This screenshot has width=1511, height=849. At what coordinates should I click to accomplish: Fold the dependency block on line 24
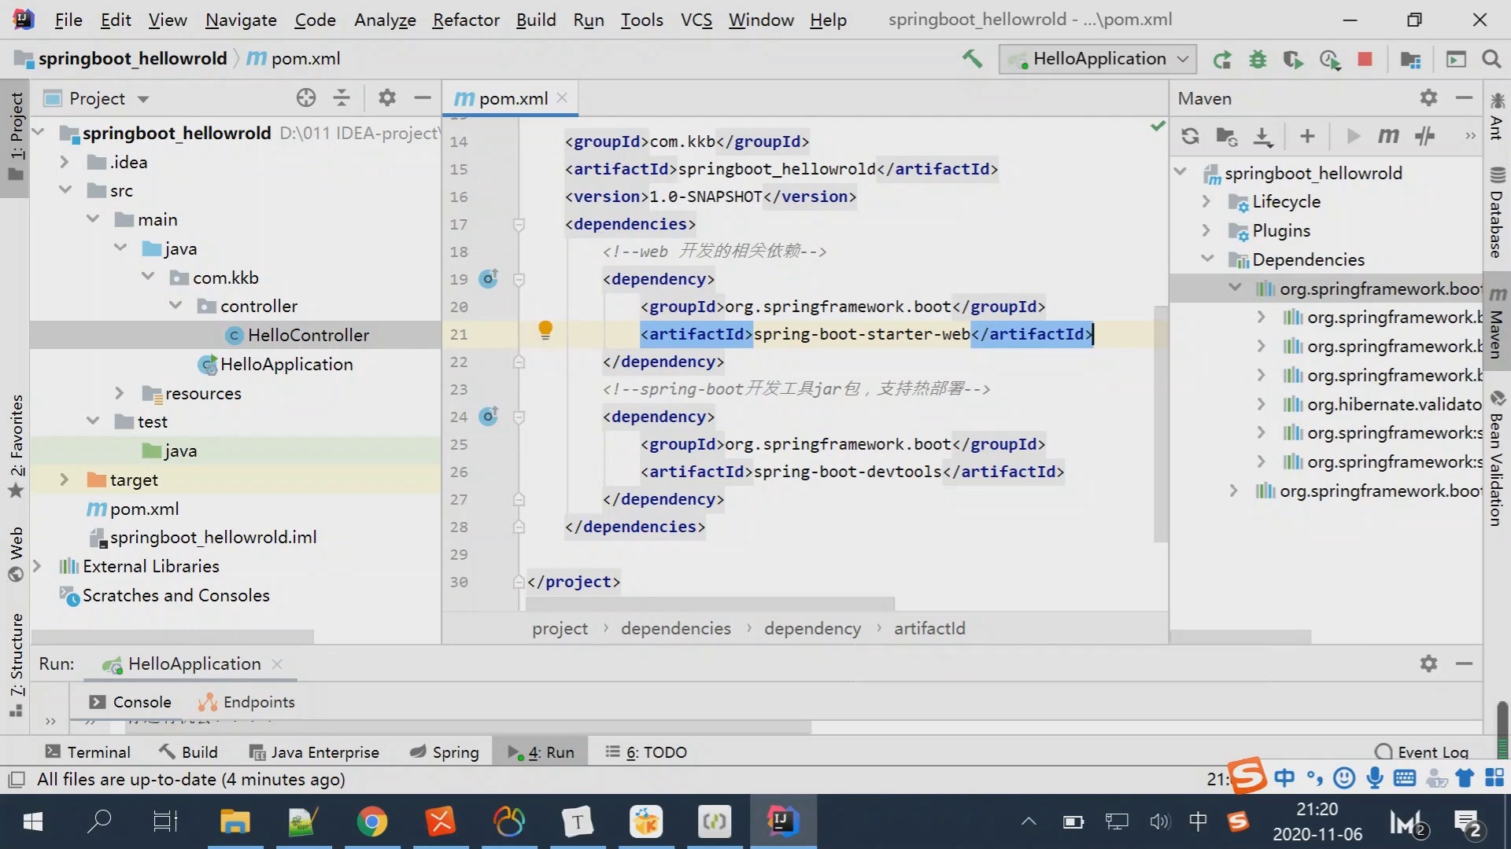click(x=519, y=417)
